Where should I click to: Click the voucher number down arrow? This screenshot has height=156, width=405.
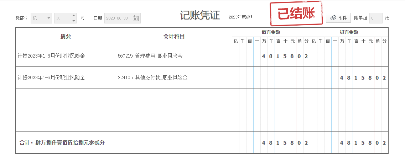click(x=74, y=21)
